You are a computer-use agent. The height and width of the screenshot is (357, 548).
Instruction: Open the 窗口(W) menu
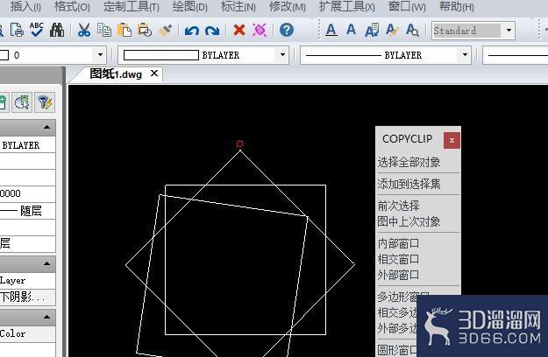click(407, 7)
